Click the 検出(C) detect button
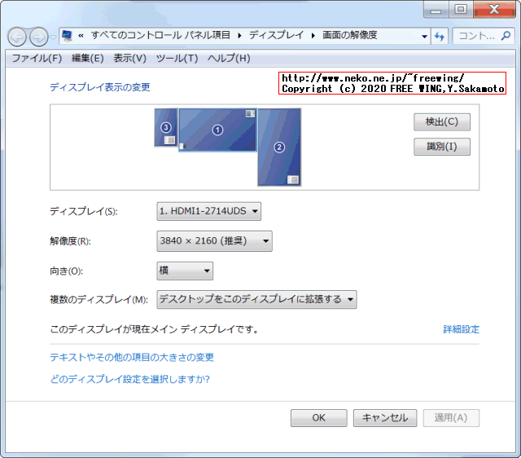This screenshot has height=458, width=521. pyautogui.click(x=441, y=121)
